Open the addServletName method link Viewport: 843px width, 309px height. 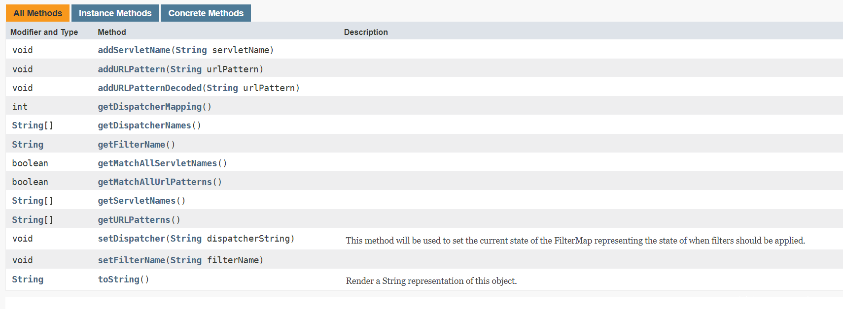134,50
